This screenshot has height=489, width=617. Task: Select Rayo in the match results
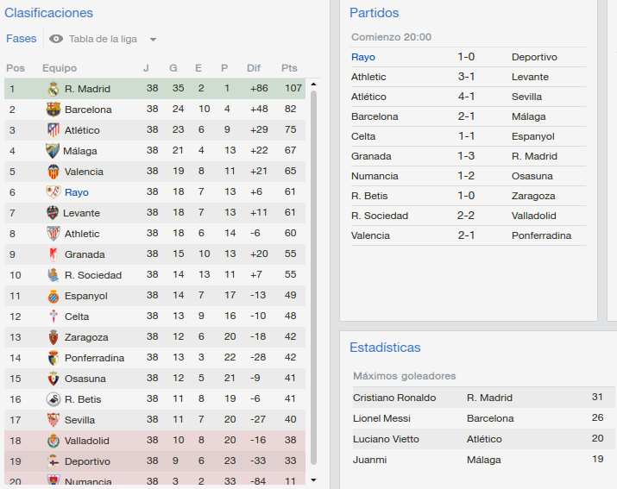coord(362,57)
